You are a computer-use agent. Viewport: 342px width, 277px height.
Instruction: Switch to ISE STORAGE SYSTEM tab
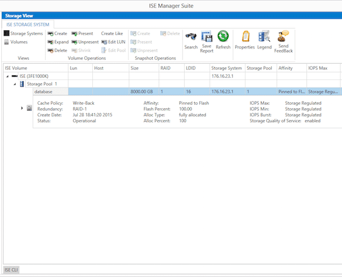click(27, 25)
